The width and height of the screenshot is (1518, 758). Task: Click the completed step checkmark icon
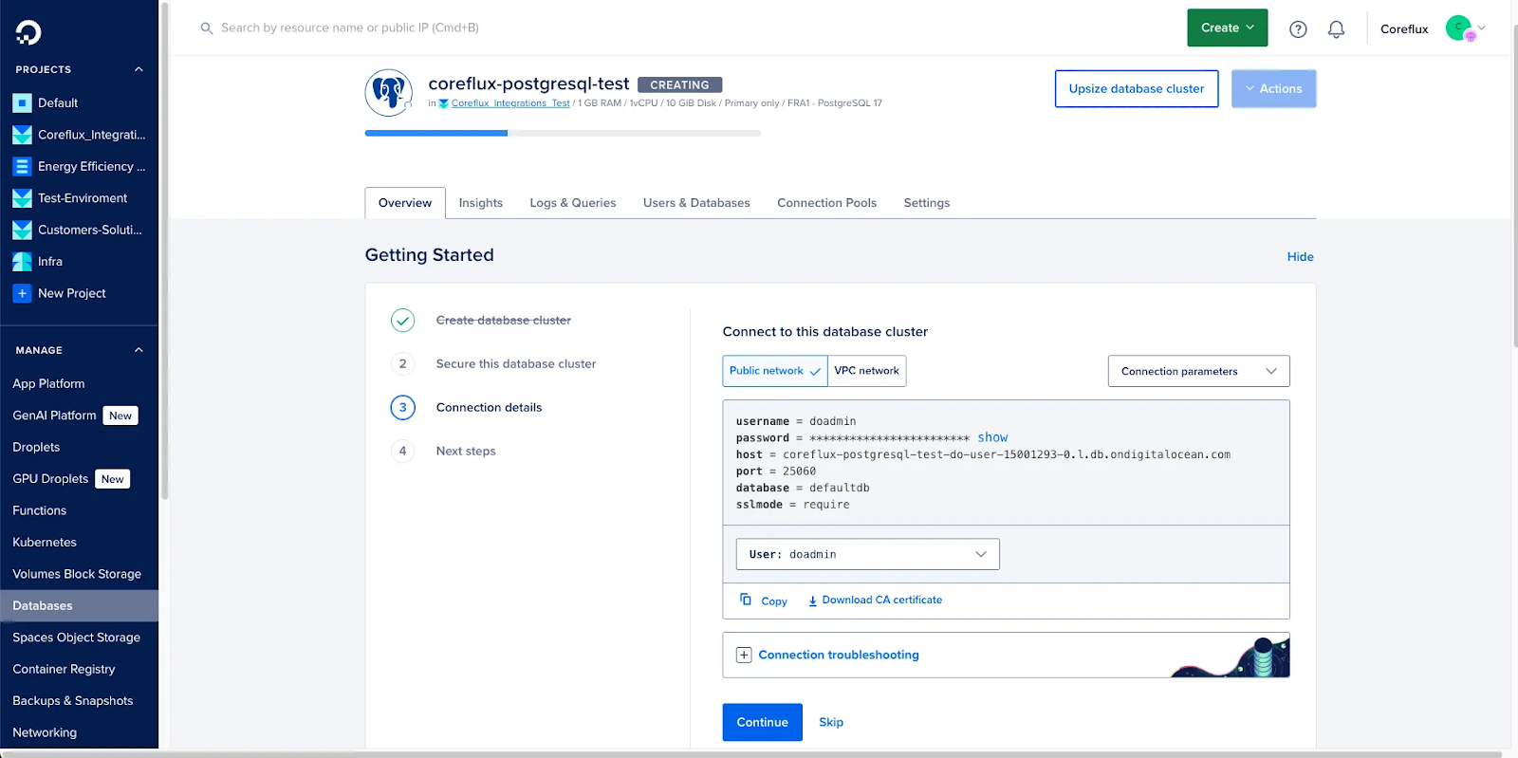pyautogui.click(x=402, y=321)
